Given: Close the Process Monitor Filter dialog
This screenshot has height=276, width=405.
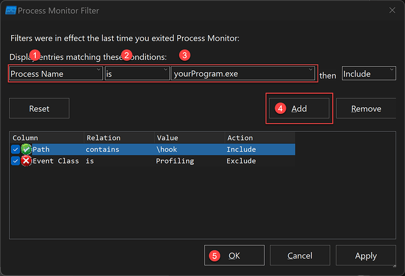Looking at the screenshot, I should pyautogui.click(x=392, y=11).
